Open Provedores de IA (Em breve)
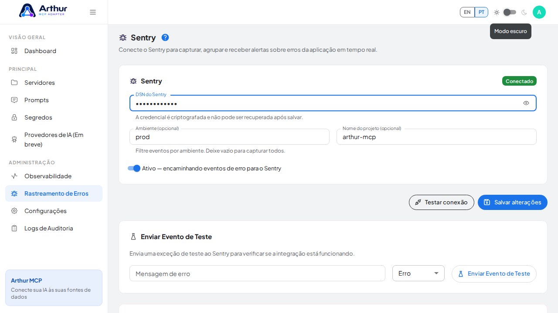The width and height of the screenshot is (558, 313). (x=54, y=140)
